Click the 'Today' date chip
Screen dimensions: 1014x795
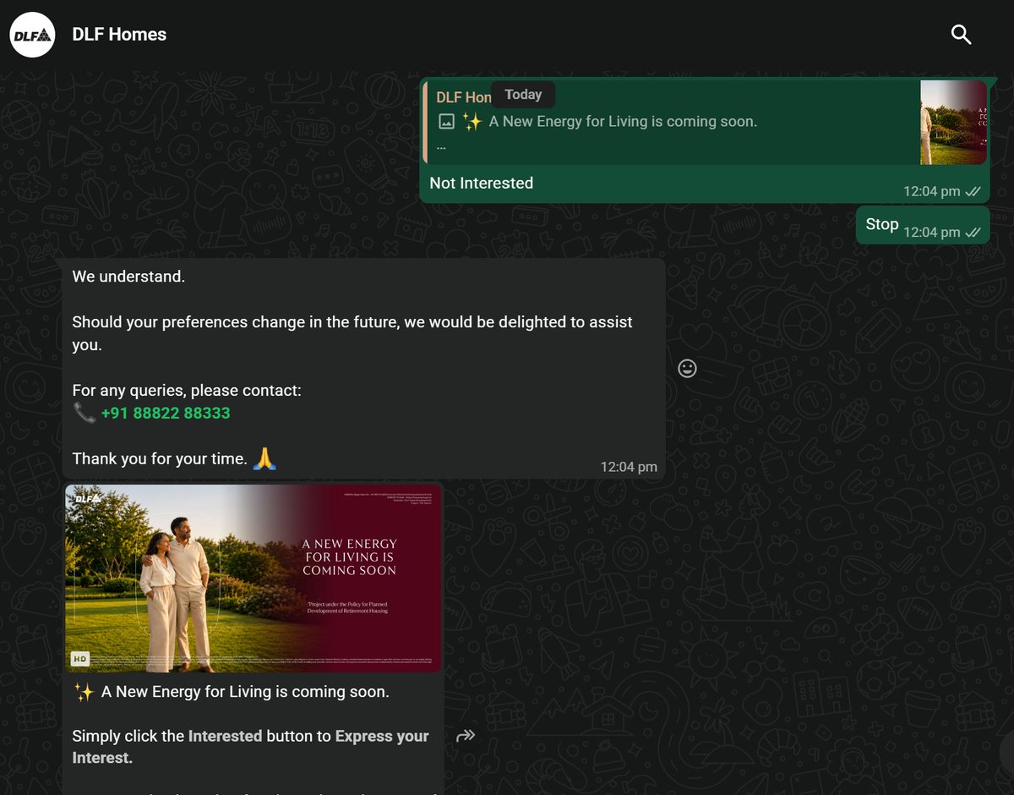[523, 95]
